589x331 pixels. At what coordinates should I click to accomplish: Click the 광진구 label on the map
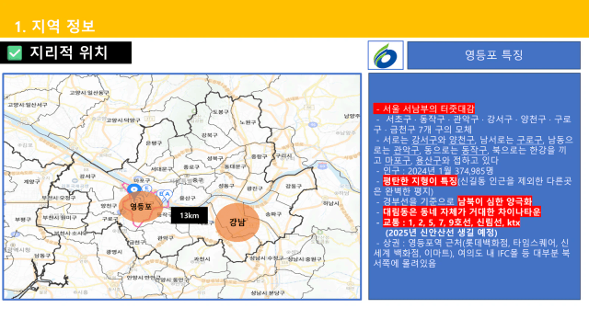[255, 188]
